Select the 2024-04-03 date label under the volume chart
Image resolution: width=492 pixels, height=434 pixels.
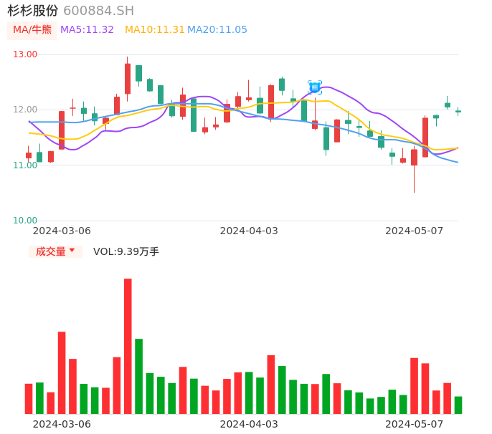click(249, 424)
